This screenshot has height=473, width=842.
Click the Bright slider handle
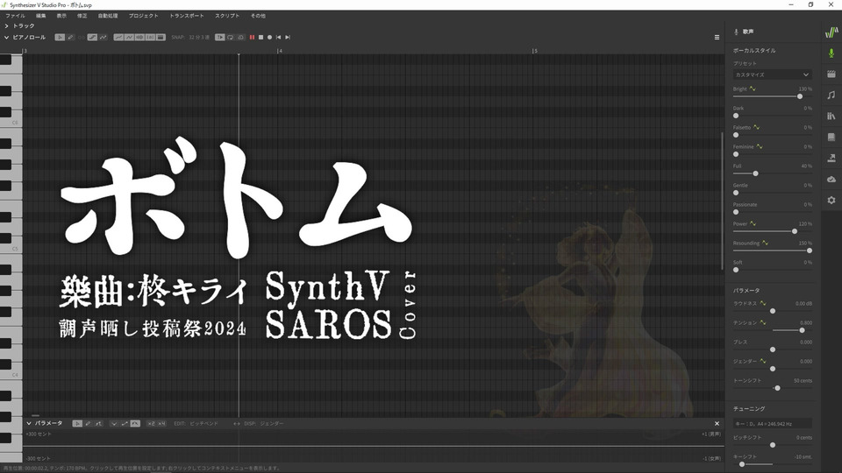(x=800, y=96)
